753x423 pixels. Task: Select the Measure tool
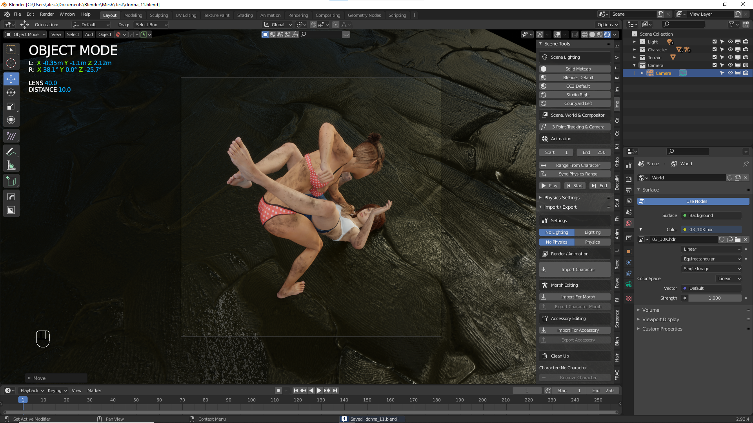[x=11, y=165]
